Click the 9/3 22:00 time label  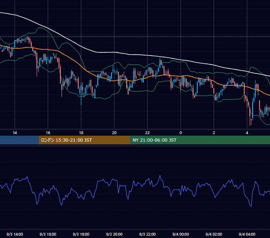[x=147, y=234]
